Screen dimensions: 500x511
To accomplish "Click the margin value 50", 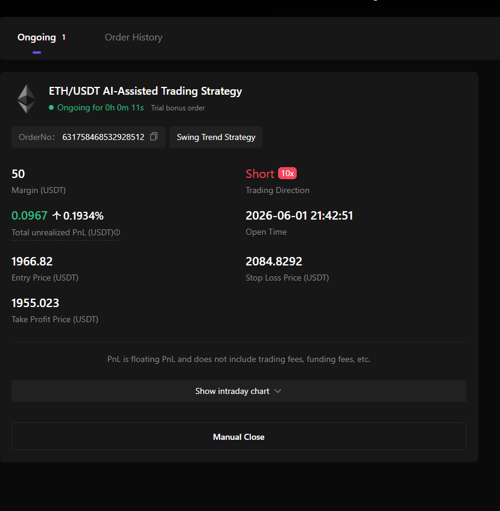I will pyautogui.click(x=18, y=174).
